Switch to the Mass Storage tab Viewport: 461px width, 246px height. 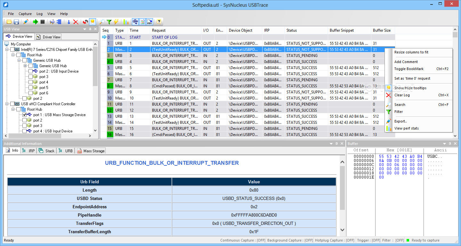[x=91, y=151]
